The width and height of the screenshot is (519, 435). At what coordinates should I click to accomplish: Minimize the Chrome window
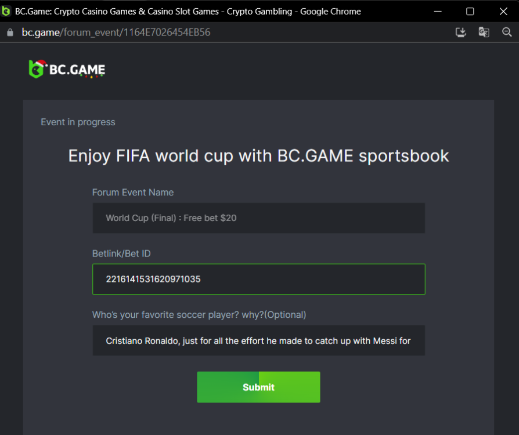point(437,11)
